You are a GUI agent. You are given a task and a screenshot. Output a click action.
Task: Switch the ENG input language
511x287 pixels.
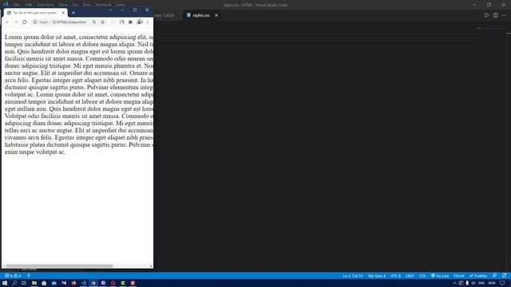pyautogui.click(x=481, y=283)
